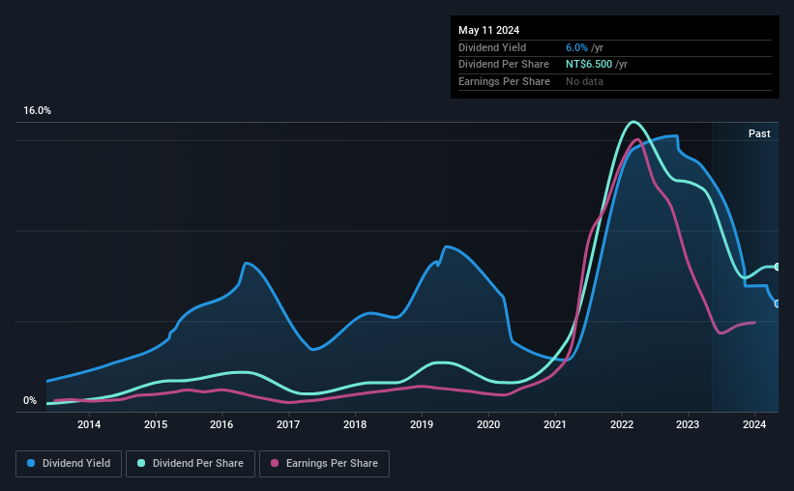This screenshot has width=794, height=491.
Task: Click the 6.0% dividend yield value
Action: coord(576,47)
